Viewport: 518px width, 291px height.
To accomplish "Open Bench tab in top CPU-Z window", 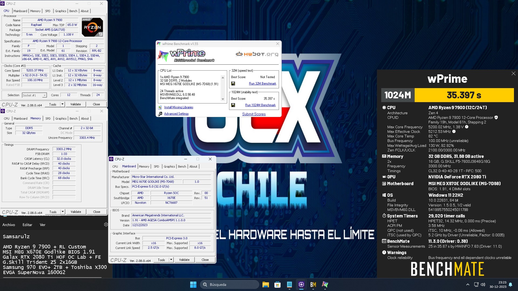I will (x=73, y=11).
